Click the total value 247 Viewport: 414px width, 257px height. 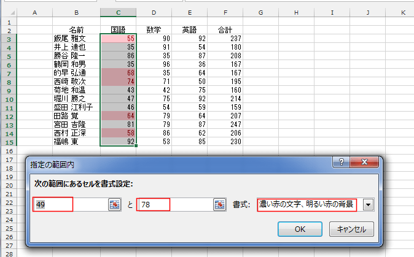tap(225, 125)
